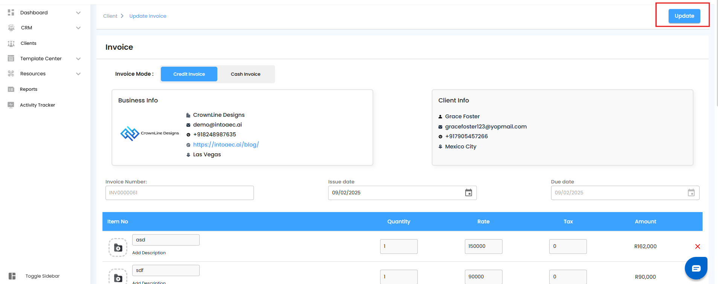Open Clients in the sidebar
The width and height of the screenshot is (718, 284).
pos(28,43)
